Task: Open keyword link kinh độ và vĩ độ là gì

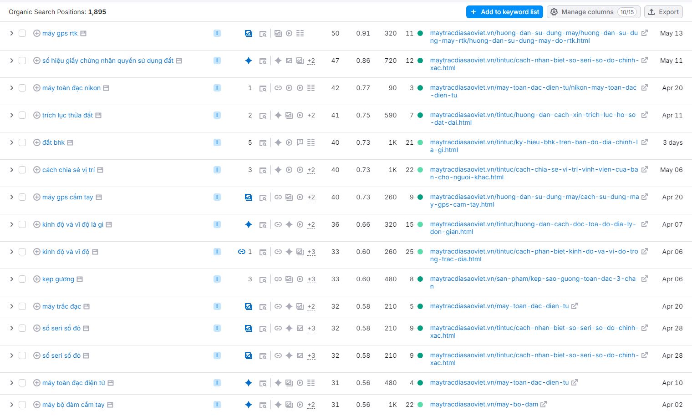Action: [73, 224]
